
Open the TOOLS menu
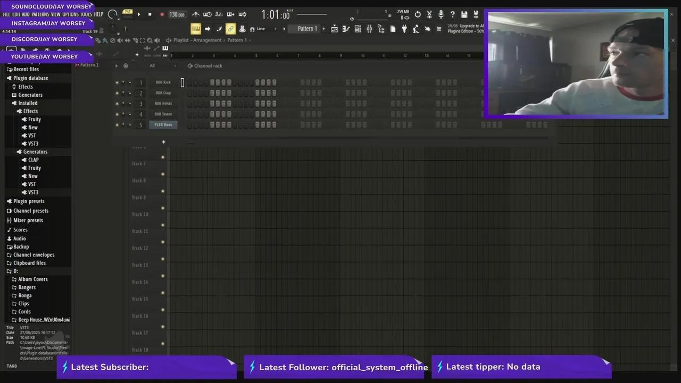[x=86, y=14]
